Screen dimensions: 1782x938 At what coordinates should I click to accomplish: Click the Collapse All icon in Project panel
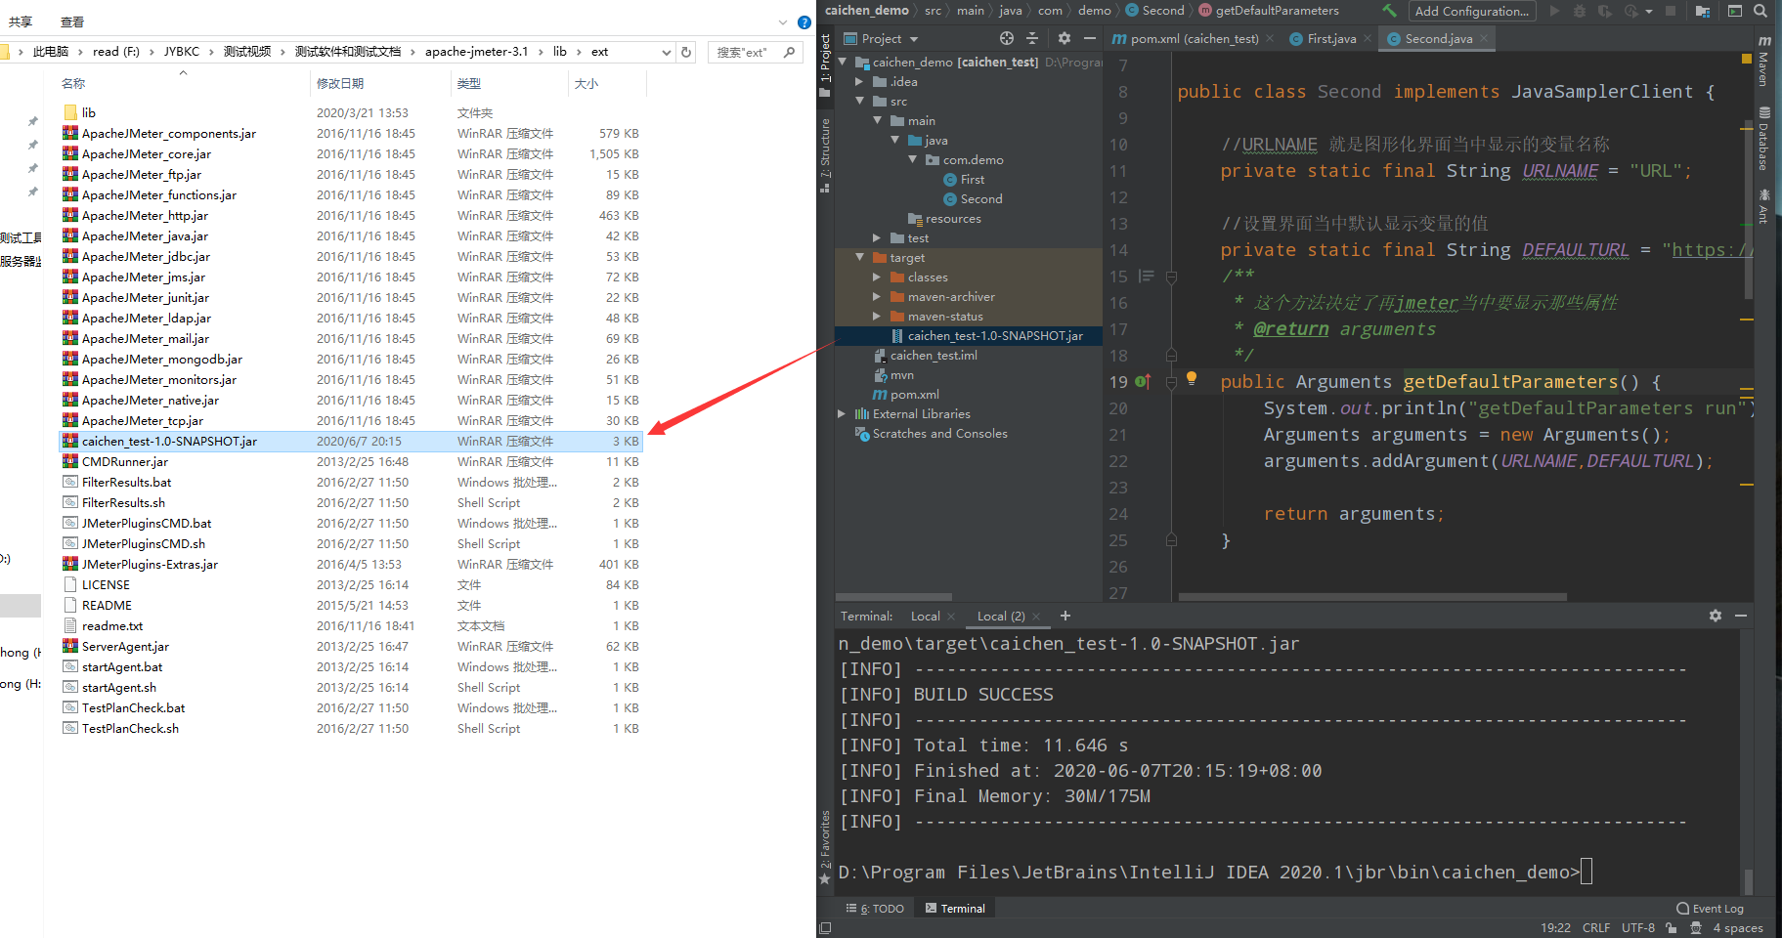coord(1032,38)
